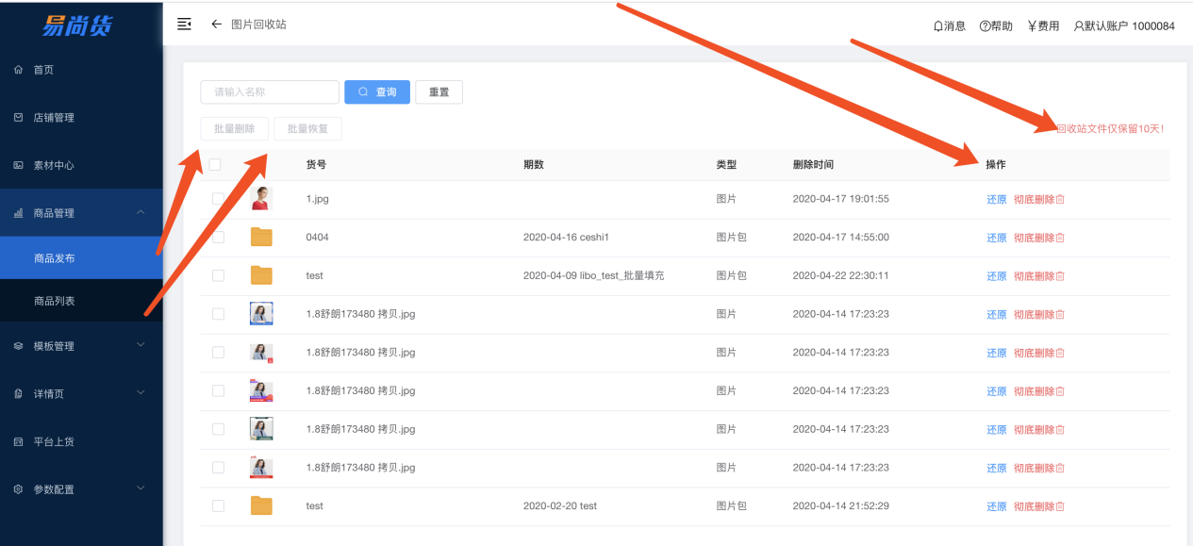Image resolution: width=1193 pixels, height=546 pixels.
Task: Open 素材中心 in sidebar
Action: tap(54, 165)
